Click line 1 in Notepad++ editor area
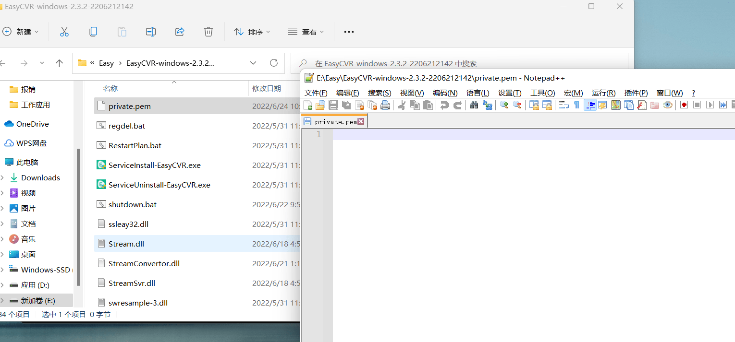The image size is (735, 342). [x=533, y=135]
